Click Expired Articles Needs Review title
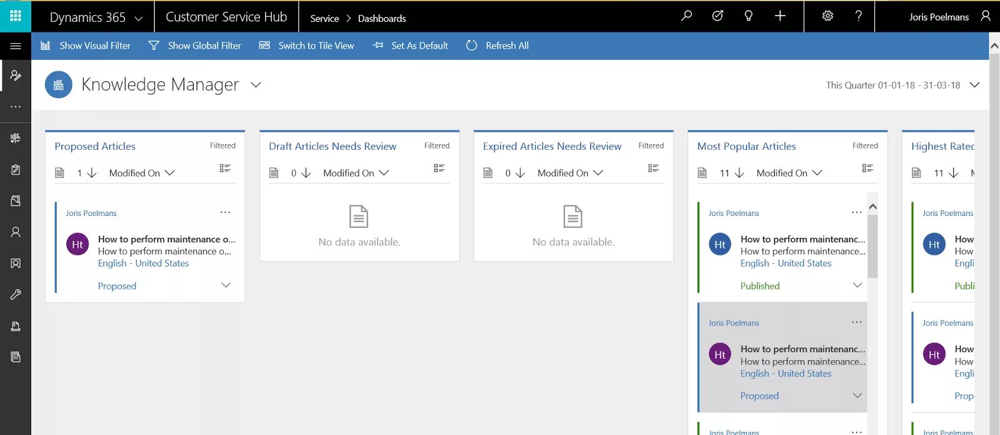Image resolution: width=1000 pixels, height=435 pixels. pyautogui.click(x=552, y=146)
